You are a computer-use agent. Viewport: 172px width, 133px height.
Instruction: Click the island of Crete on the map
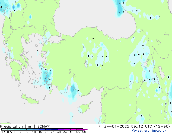(30, 99)
